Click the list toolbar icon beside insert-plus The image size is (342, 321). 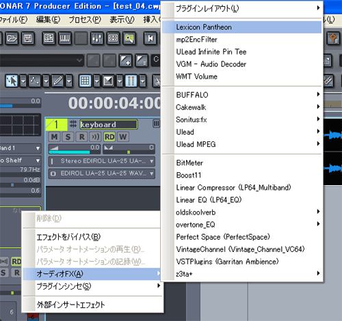(142, 60)
